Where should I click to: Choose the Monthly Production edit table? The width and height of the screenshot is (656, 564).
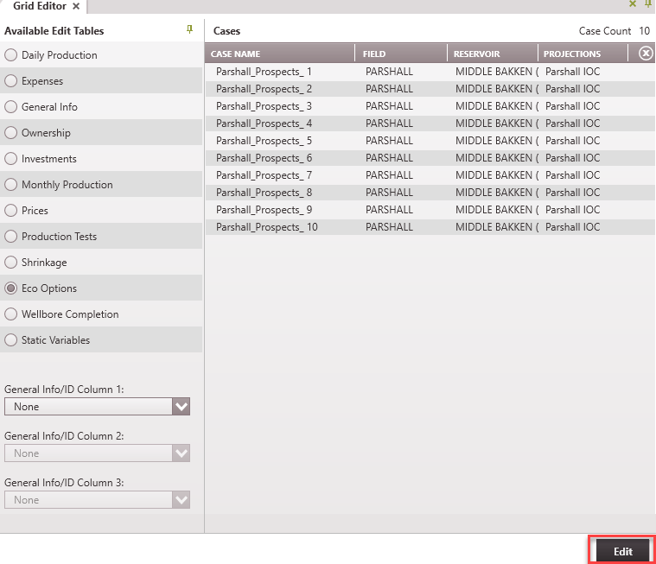(x=11, y=185)
